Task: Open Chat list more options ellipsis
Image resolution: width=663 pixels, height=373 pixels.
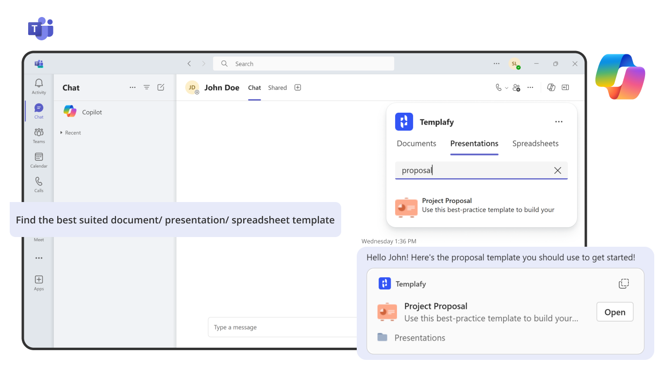Action: tap(133, 87)
